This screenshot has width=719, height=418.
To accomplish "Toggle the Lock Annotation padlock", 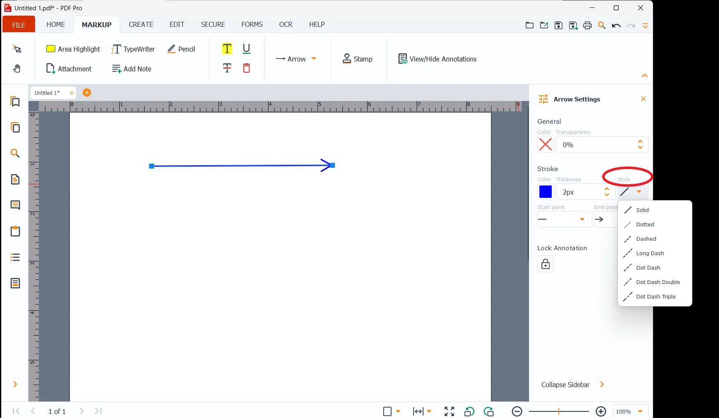I will (x=546, y=264).
